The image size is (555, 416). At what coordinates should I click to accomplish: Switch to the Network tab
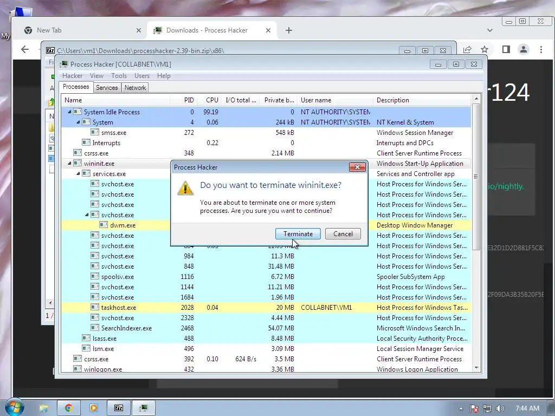(x=135, y=88)
